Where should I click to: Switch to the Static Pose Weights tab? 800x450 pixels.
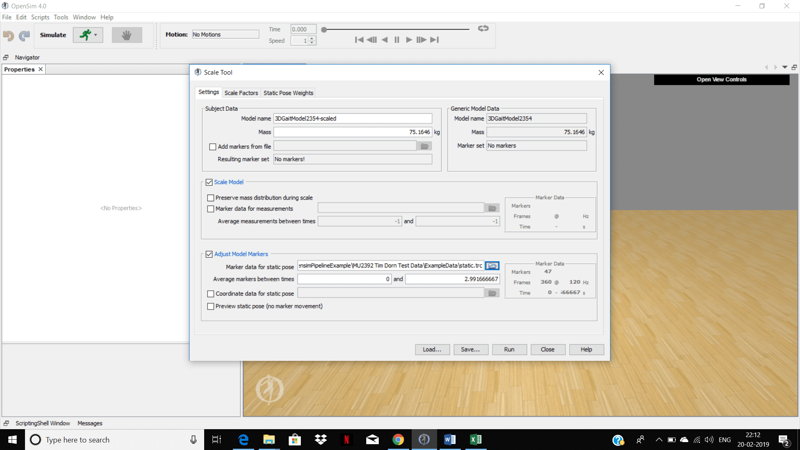tap(288, 93)
